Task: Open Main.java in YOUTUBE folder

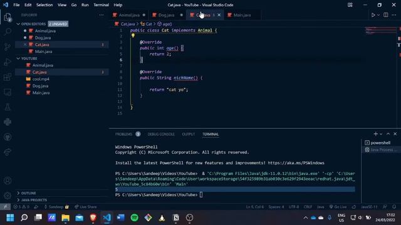Action: pos(62,93)
